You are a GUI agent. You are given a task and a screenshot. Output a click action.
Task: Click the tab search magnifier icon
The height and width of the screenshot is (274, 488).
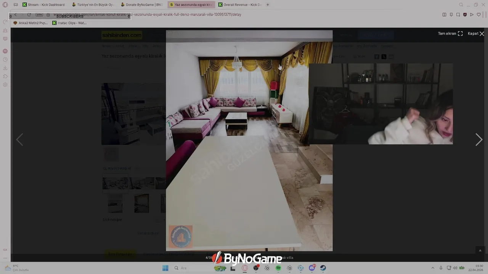[461, 5]
